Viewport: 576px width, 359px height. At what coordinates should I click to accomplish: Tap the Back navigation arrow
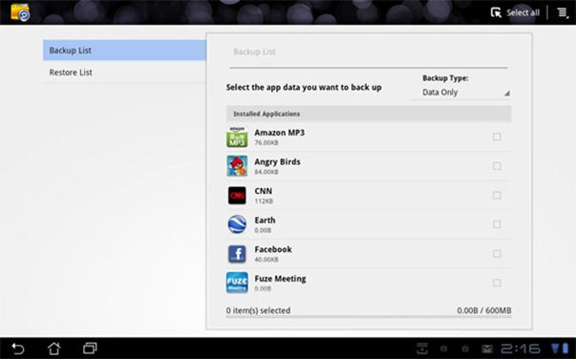click(18, 348)
